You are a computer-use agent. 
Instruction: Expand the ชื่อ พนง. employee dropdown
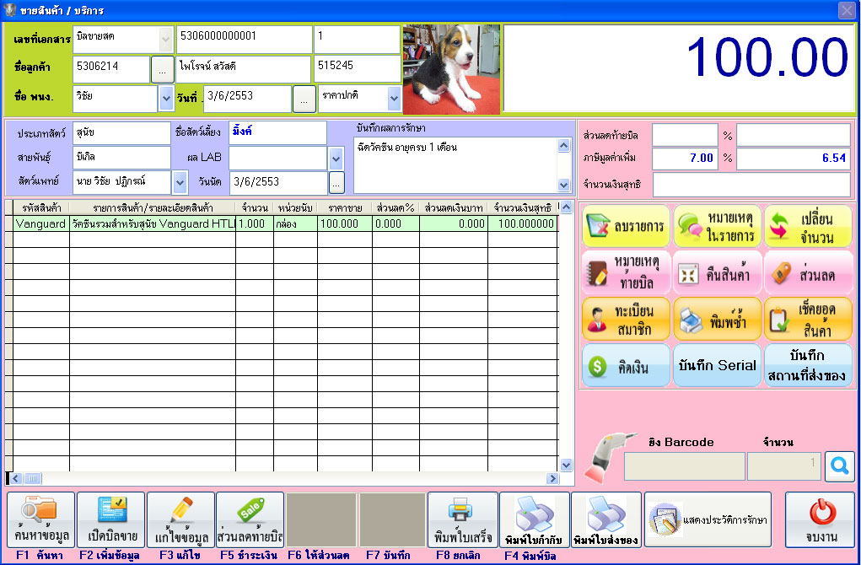(x=166, y=99)
